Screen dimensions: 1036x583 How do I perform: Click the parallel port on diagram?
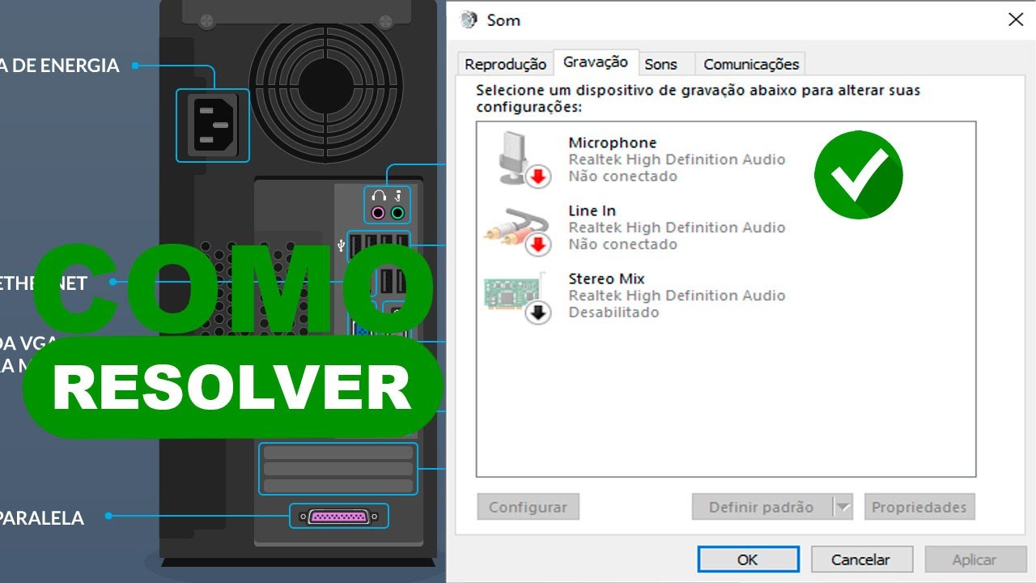click(339, 517)
